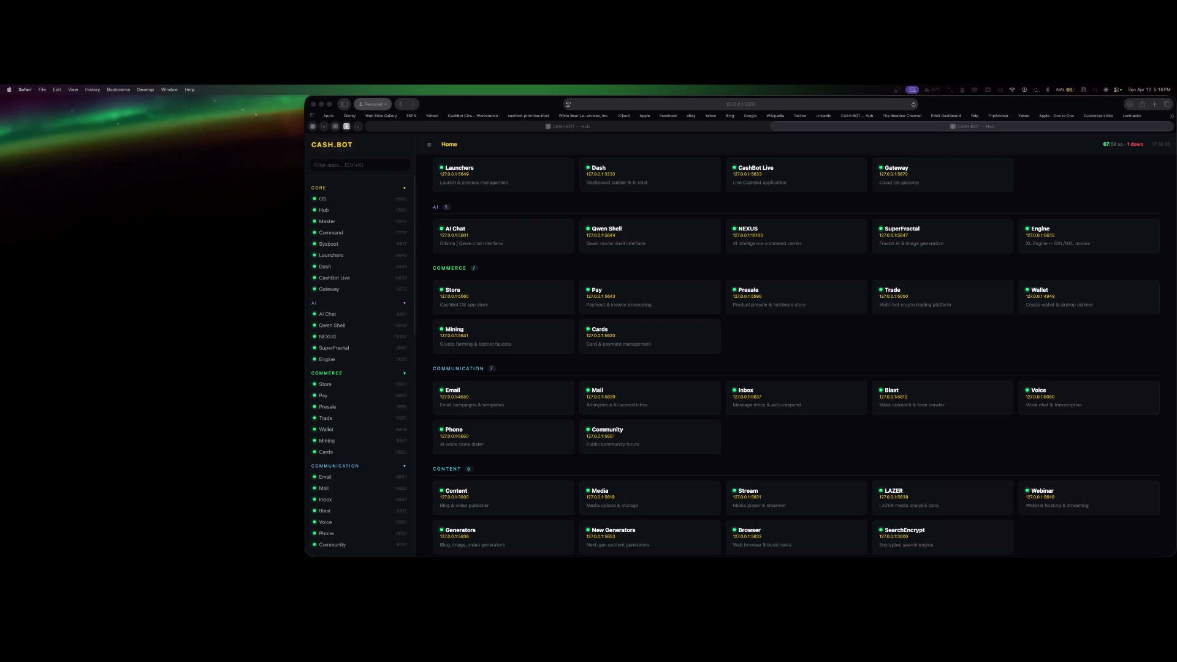Click the grid icon left of the favorites bar
Viewport: 1177px width, 662px height.
point(312,115)
